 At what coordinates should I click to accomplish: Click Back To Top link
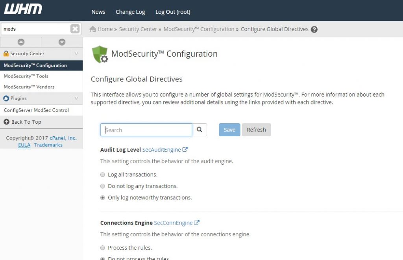(x=26, y=122)
